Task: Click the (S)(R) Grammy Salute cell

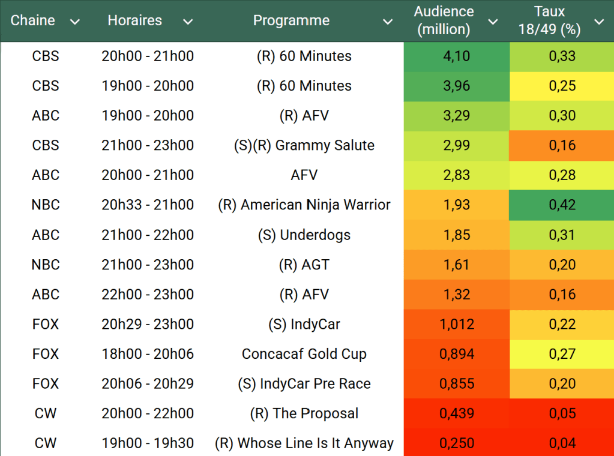Action: pyautogui.click(x=304, y=146)
